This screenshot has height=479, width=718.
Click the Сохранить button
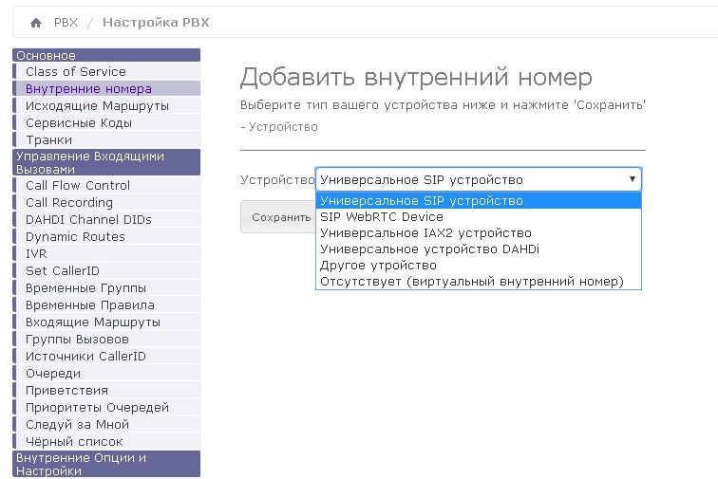[278, 217]
